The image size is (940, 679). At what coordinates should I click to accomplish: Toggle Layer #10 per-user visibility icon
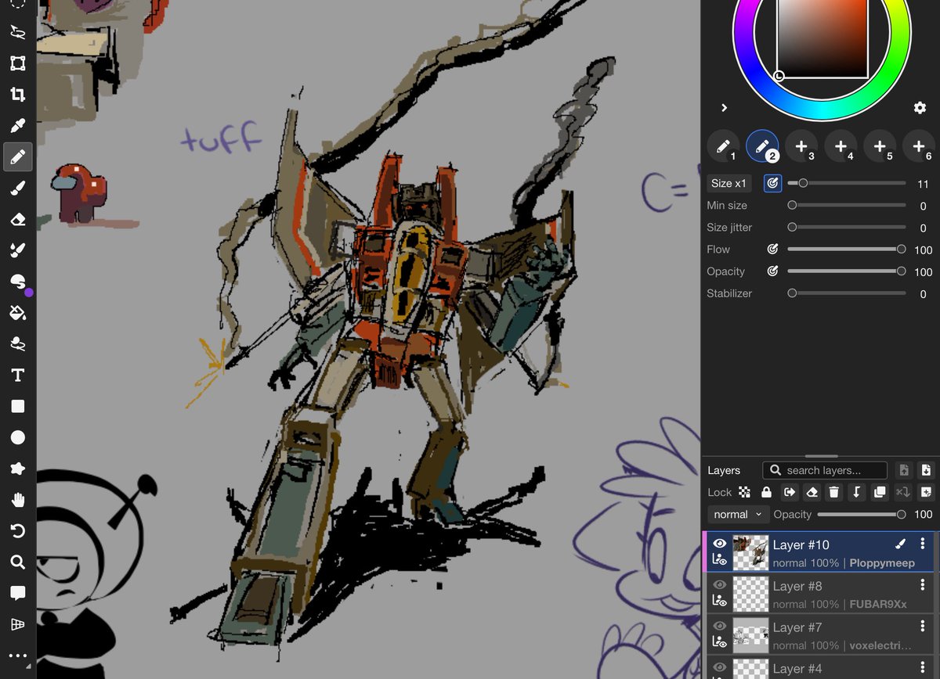click(x=720, y=560)
